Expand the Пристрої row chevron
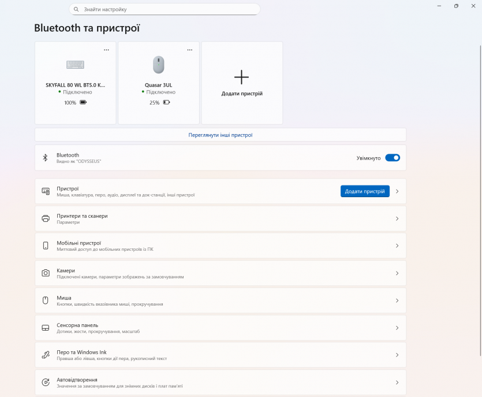482x397 pixels. tap(397, 191)
